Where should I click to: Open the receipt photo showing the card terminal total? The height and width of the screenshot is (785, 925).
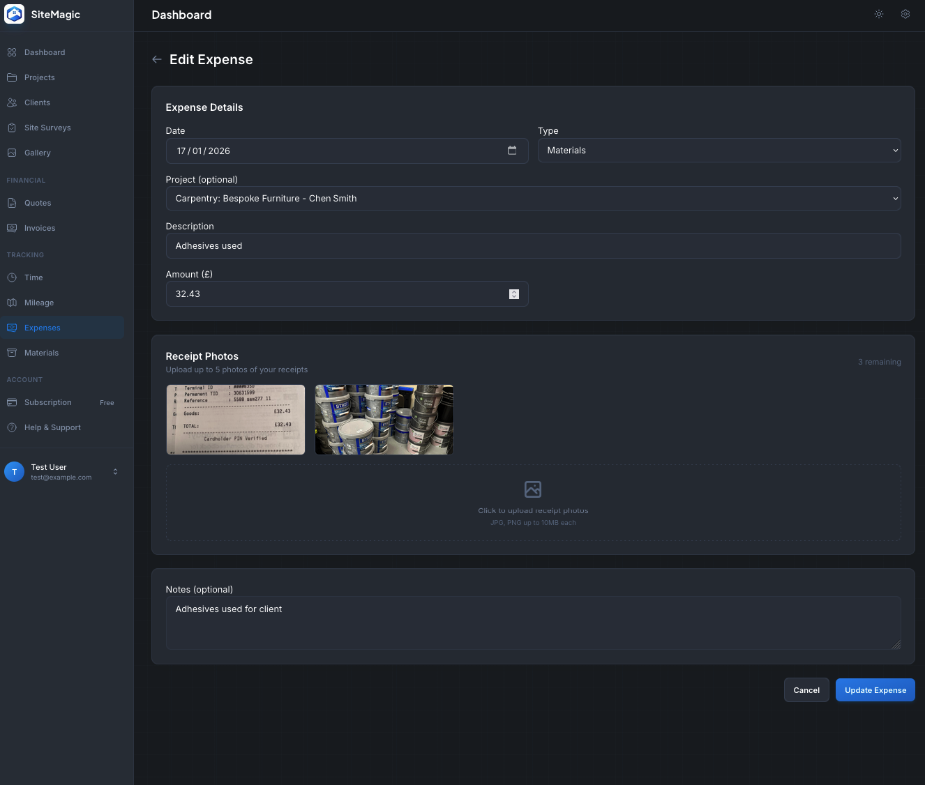click(235, 419)
